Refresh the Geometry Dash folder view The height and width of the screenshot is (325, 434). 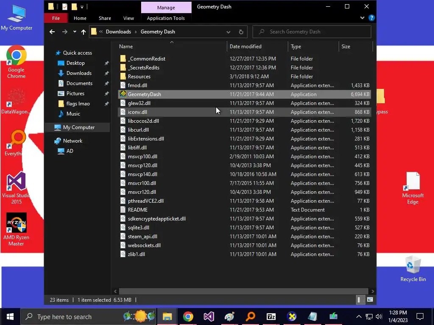pos(241,32)
